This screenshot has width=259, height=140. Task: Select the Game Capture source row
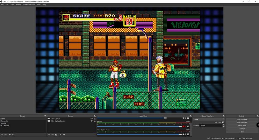tap(71, 119)
